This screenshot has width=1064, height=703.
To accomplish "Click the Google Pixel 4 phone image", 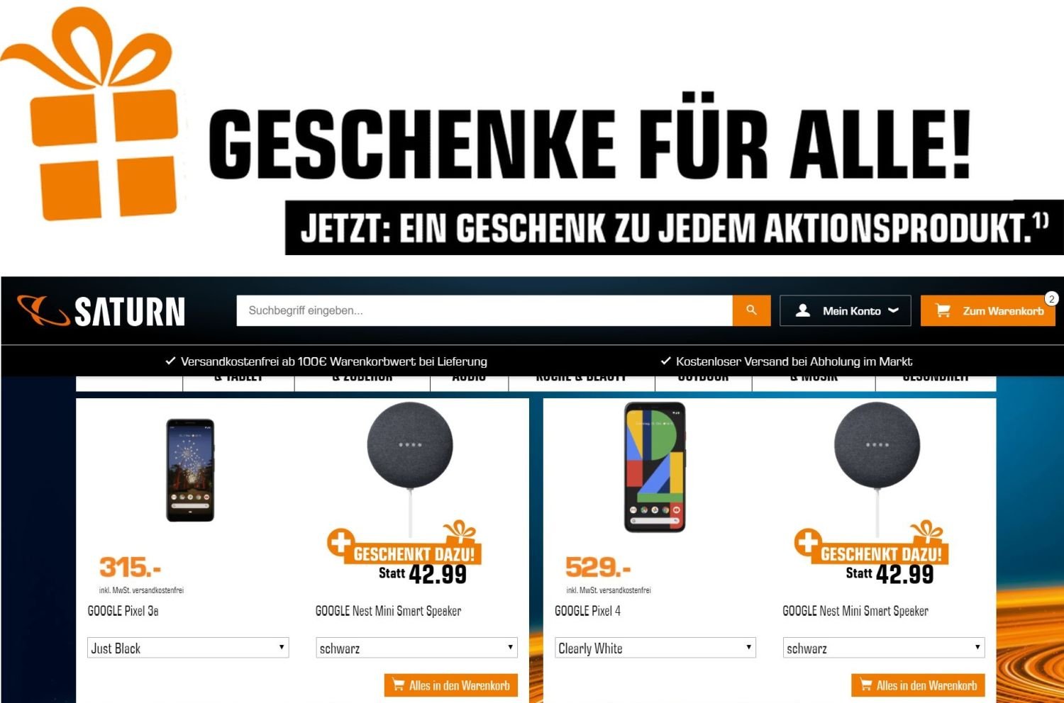I will 655,467.
